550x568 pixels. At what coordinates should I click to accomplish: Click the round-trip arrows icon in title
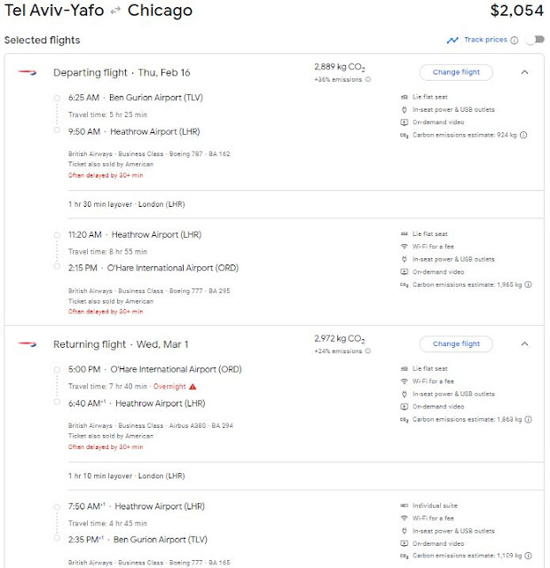117,12
